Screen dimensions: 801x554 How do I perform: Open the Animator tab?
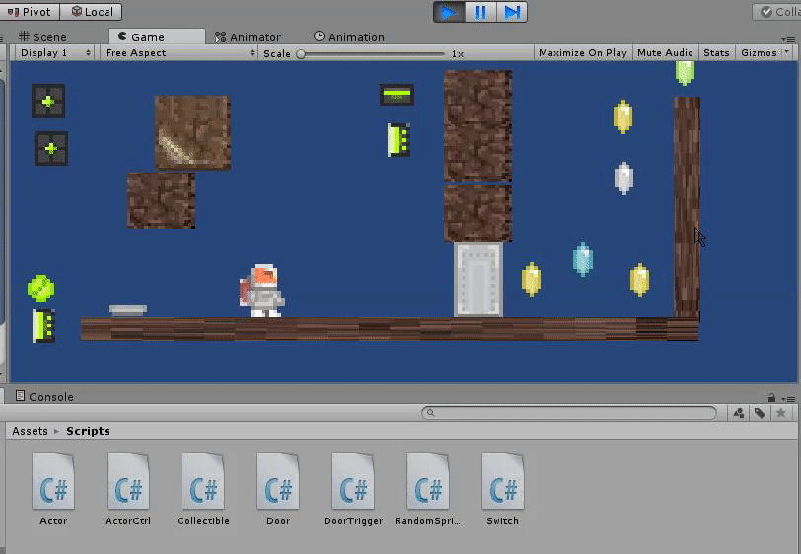248,36
